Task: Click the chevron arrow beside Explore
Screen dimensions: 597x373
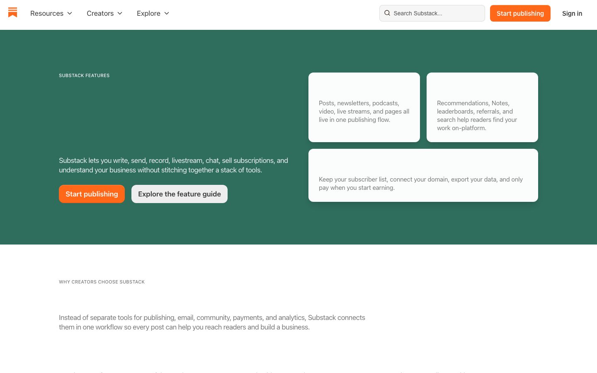Action: (x=167, y=13)
